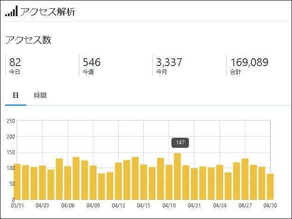Click the アクセス解析 heading
292x219 pixels.
pos(48,12)
